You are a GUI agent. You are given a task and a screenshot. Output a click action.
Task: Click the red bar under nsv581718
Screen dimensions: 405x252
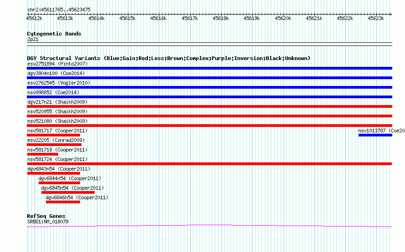[43, 154]
